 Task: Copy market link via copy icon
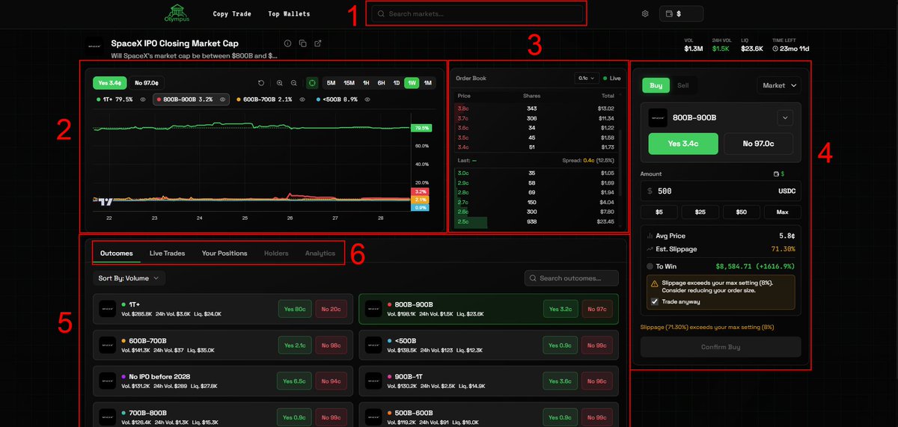click(x=302, y=43)
